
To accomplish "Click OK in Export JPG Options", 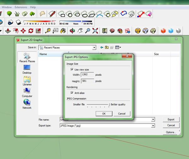I will [104, 113].
